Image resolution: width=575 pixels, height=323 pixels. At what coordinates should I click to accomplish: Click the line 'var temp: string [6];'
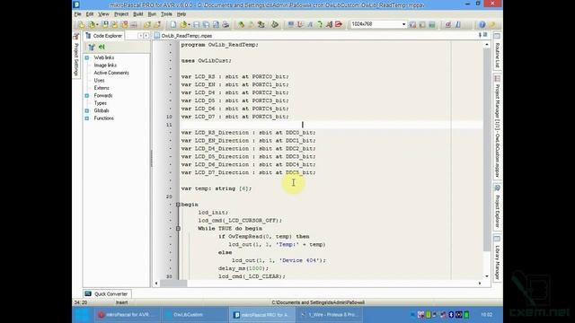pos(217,188)
